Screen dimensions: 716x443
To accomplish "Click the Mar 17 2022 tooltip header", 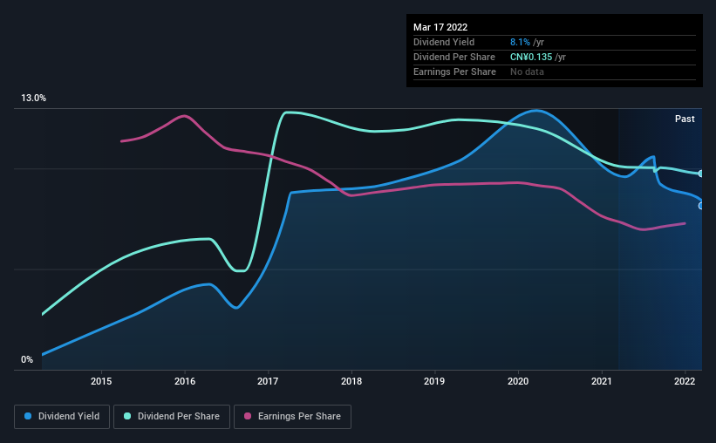I will (440, 27).
